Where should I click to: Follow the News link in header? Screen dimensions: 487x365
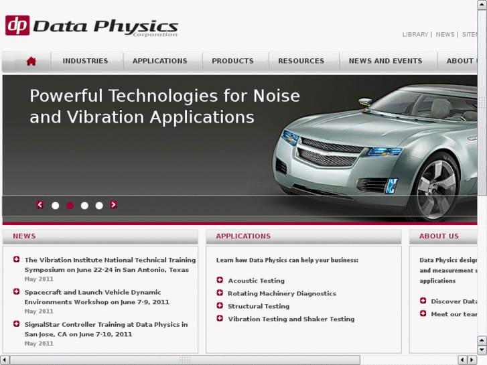click(445, 34)
